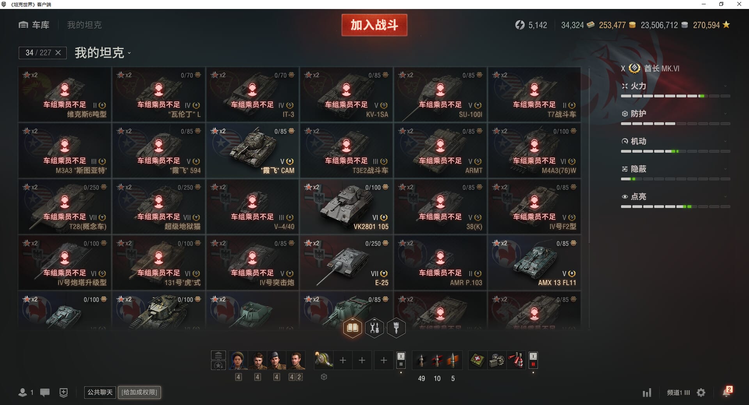Expand the 防护 stat section

point(676,114)
